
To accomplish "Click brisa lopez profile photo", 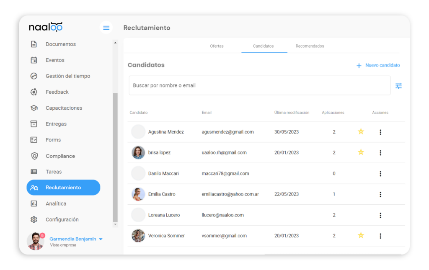I will [x=138, y=152].
